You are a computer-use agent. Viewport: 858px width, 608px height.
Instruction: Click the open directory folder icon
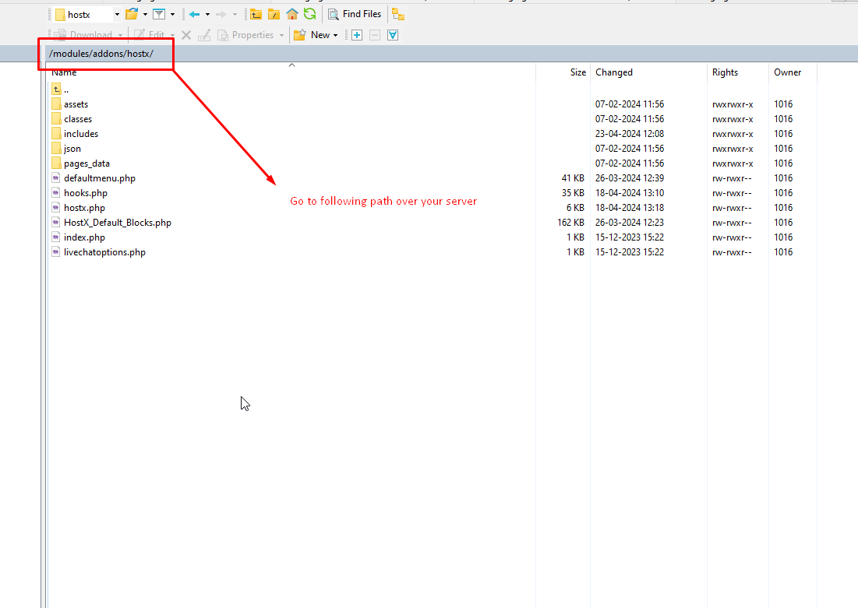[132, 14]
